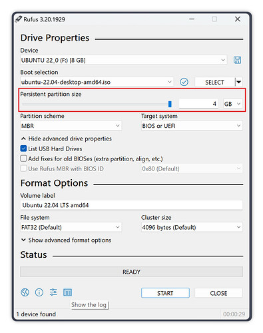Collapse Hide advanced drive properties
This screenshot has width=263, height=333.
click(x=66, y=139)
